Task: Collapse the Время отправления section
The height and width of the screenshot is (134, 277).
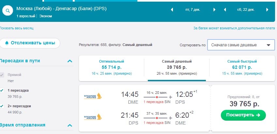Action: click(70, 125)
